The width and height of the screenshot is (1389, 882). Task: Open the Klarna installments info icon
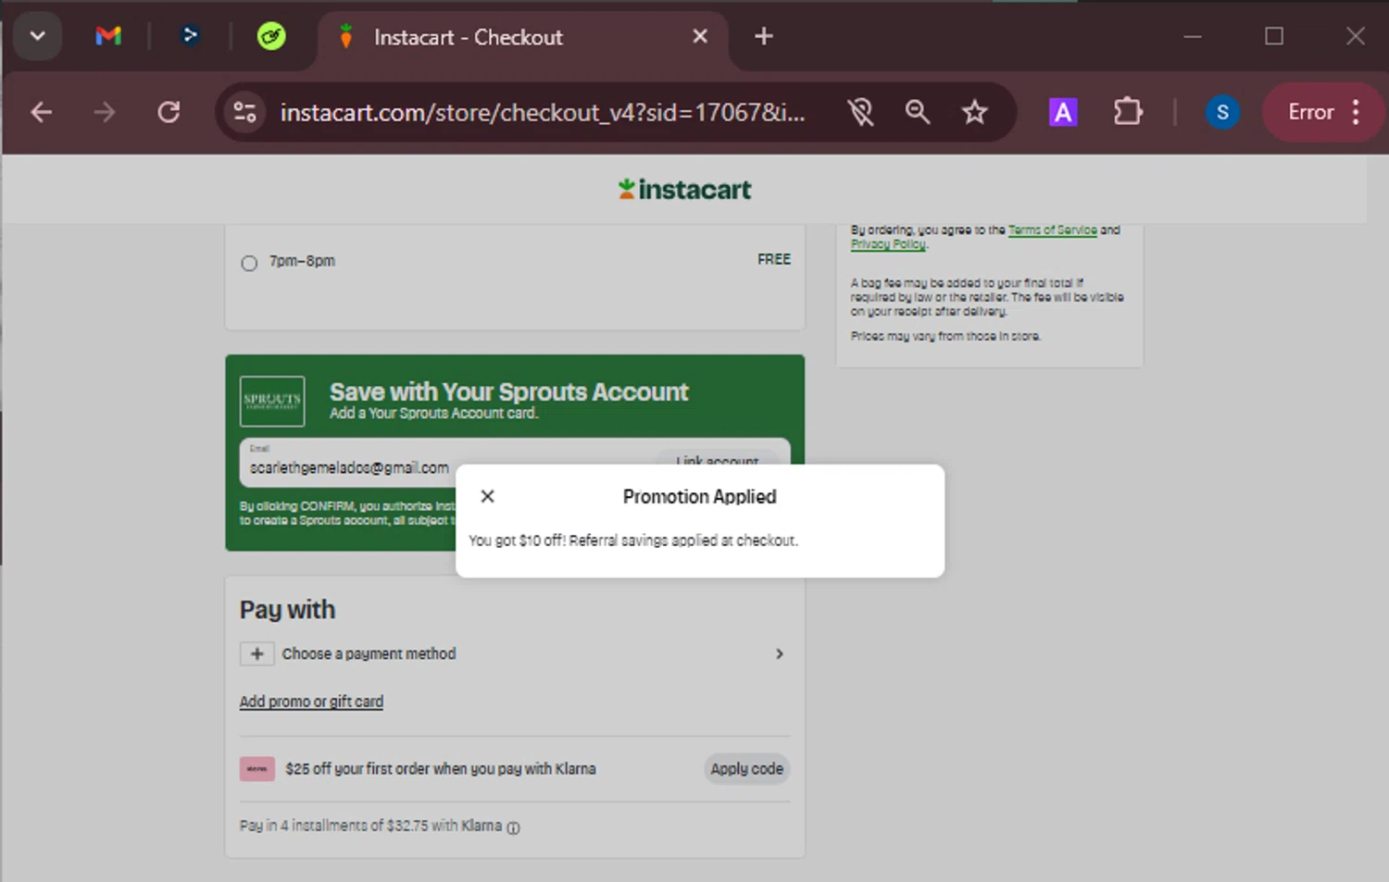click(x=513, y=827)
